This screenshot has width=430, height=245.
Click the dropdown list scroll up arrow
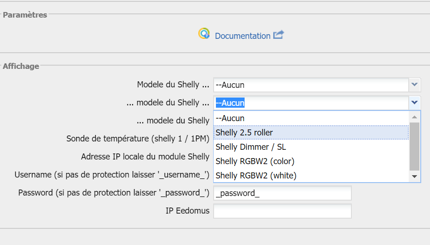click(x=414, y=117)
